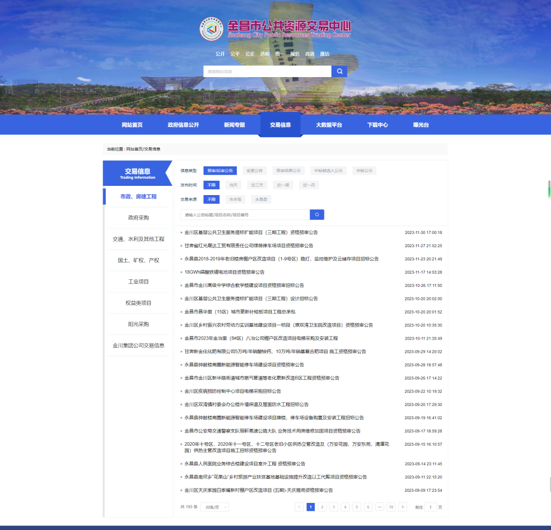Select the 预审/后审公告 info type filter
Screen dimensions: 551x530
point(220,171)
